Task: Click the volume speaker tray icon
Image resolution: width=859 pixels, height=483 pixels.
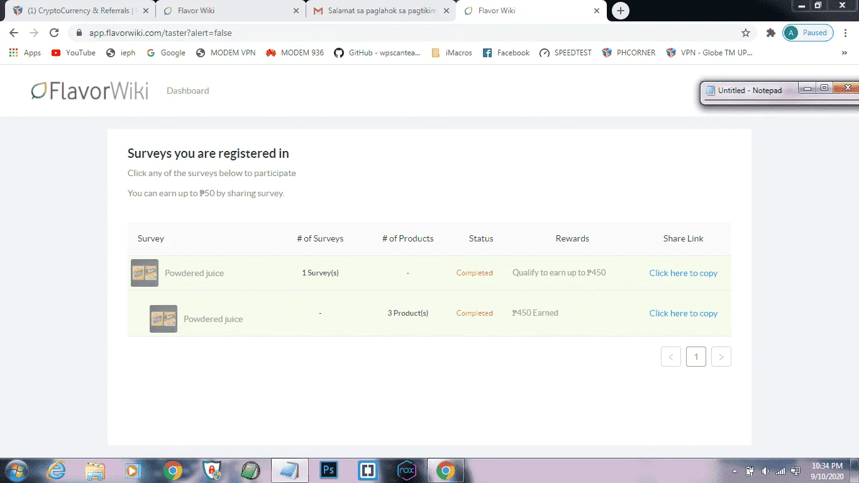Action: pyautogui.click(x=765, y=470)
